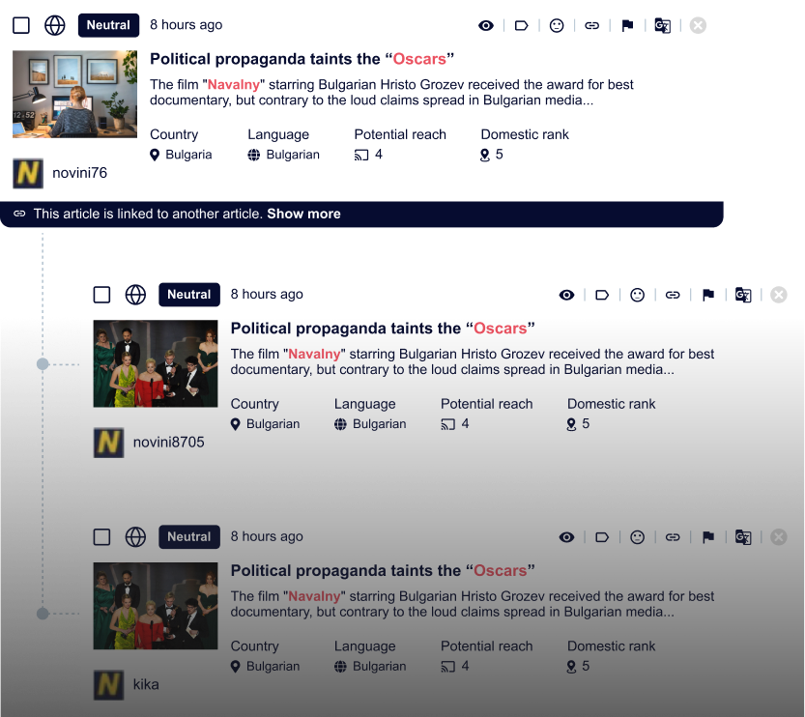This screenshot has height=717, width=805.
Task: Remove the novini76 article with the X icon
Action: [x=698, y=25]
